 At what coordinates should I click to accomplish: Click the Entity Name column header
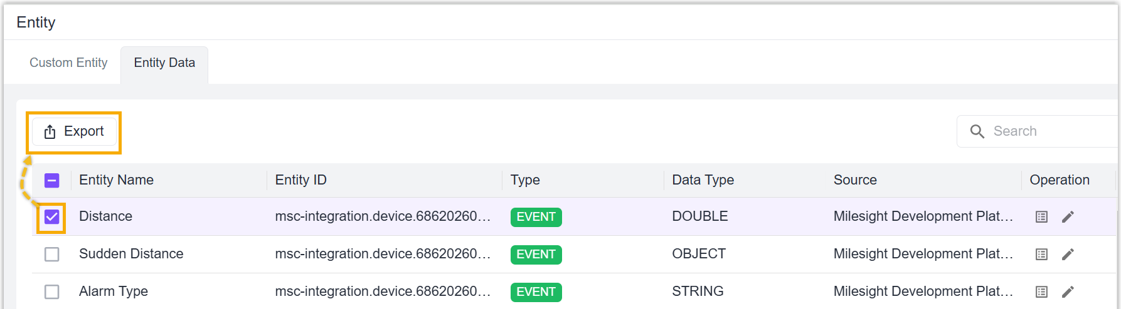click(x=116, y=180)
